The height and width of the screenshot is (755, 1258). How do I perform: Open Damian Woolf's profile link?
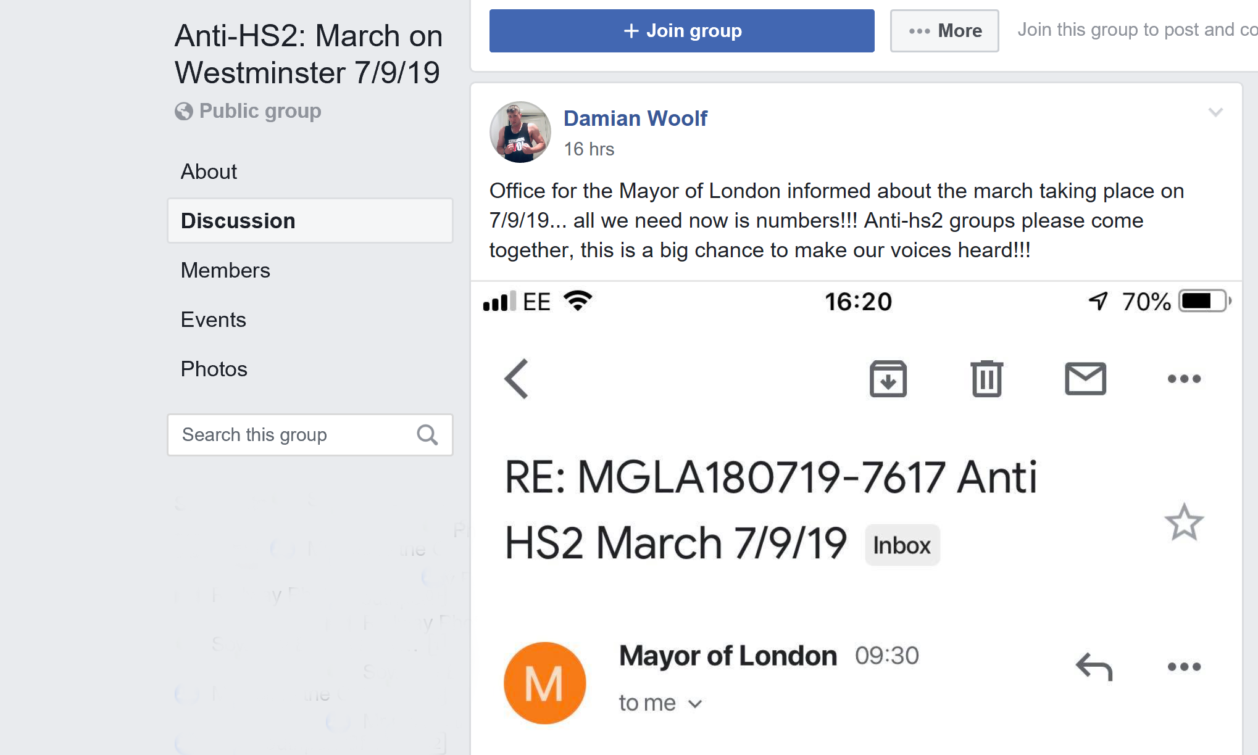click(x=635, y=118)
